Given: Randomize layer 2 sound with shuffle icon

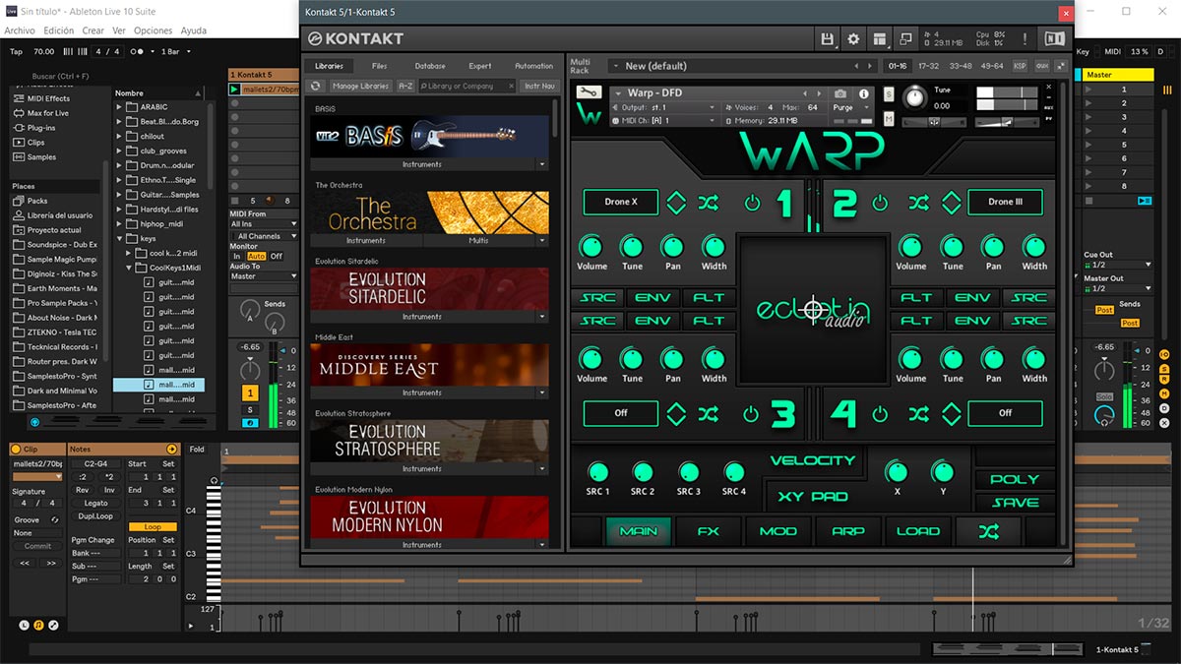Looking at the screenshot, I should pos(919,203).
